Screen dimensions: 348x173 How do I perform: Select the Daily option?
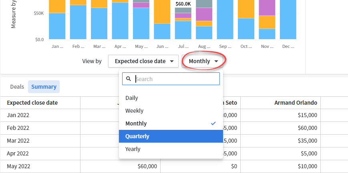click(171, 98)
